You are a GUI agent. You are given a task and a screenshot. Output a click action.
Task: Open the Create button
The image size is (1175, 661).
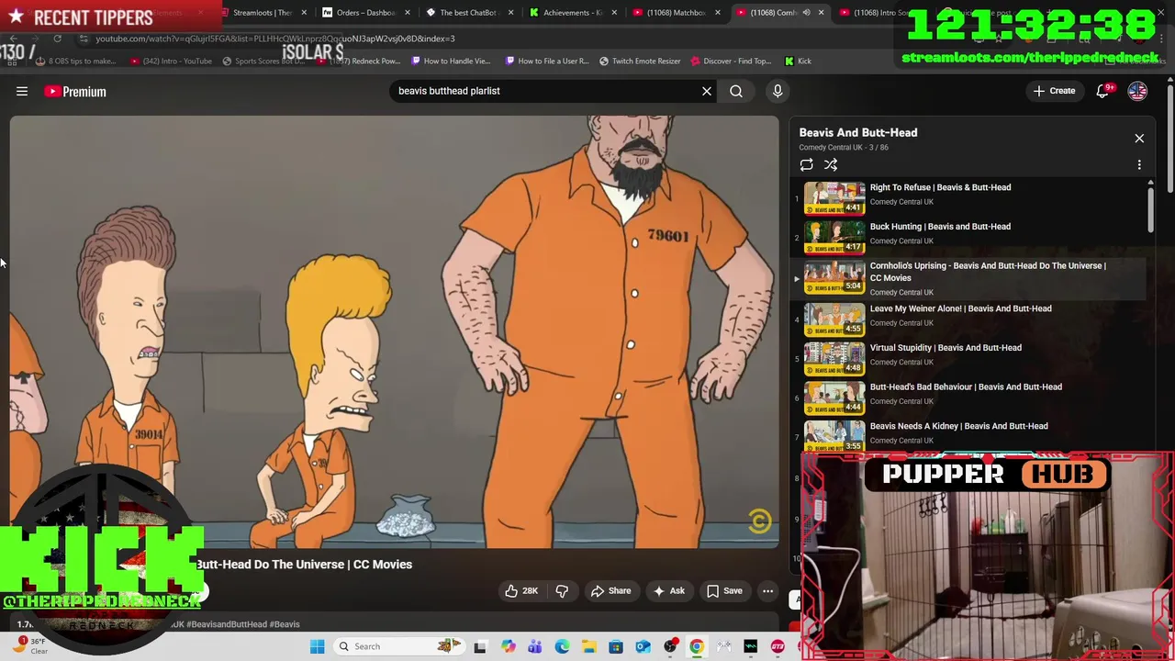[1054, 91]
